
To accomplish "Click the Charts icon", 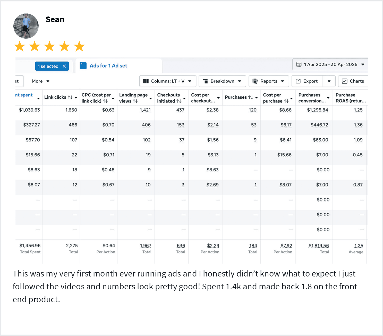I will [x=344, y=81].
